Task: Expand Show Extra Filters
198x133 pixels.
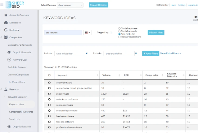Action: pyautogui.click(x=170, y=54)
